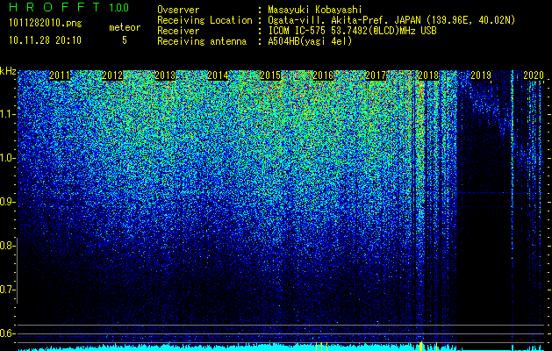The width and height of the screenshot is (552, 351).
Task: Click the 0.7 kHz frequency label
Action: click(x=7, y=290)
